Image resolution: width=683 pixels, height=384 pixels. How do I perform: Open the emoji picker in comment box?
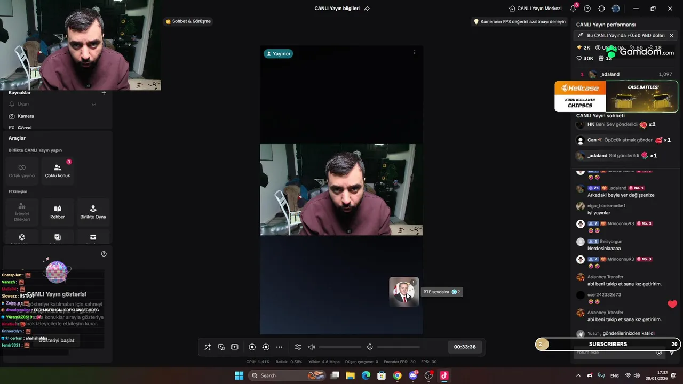tap(659, 353)
